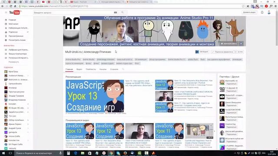This screenshot has width=278, height=156.
Task: Open the Skype taskbar icon
Action: (118, 153)
